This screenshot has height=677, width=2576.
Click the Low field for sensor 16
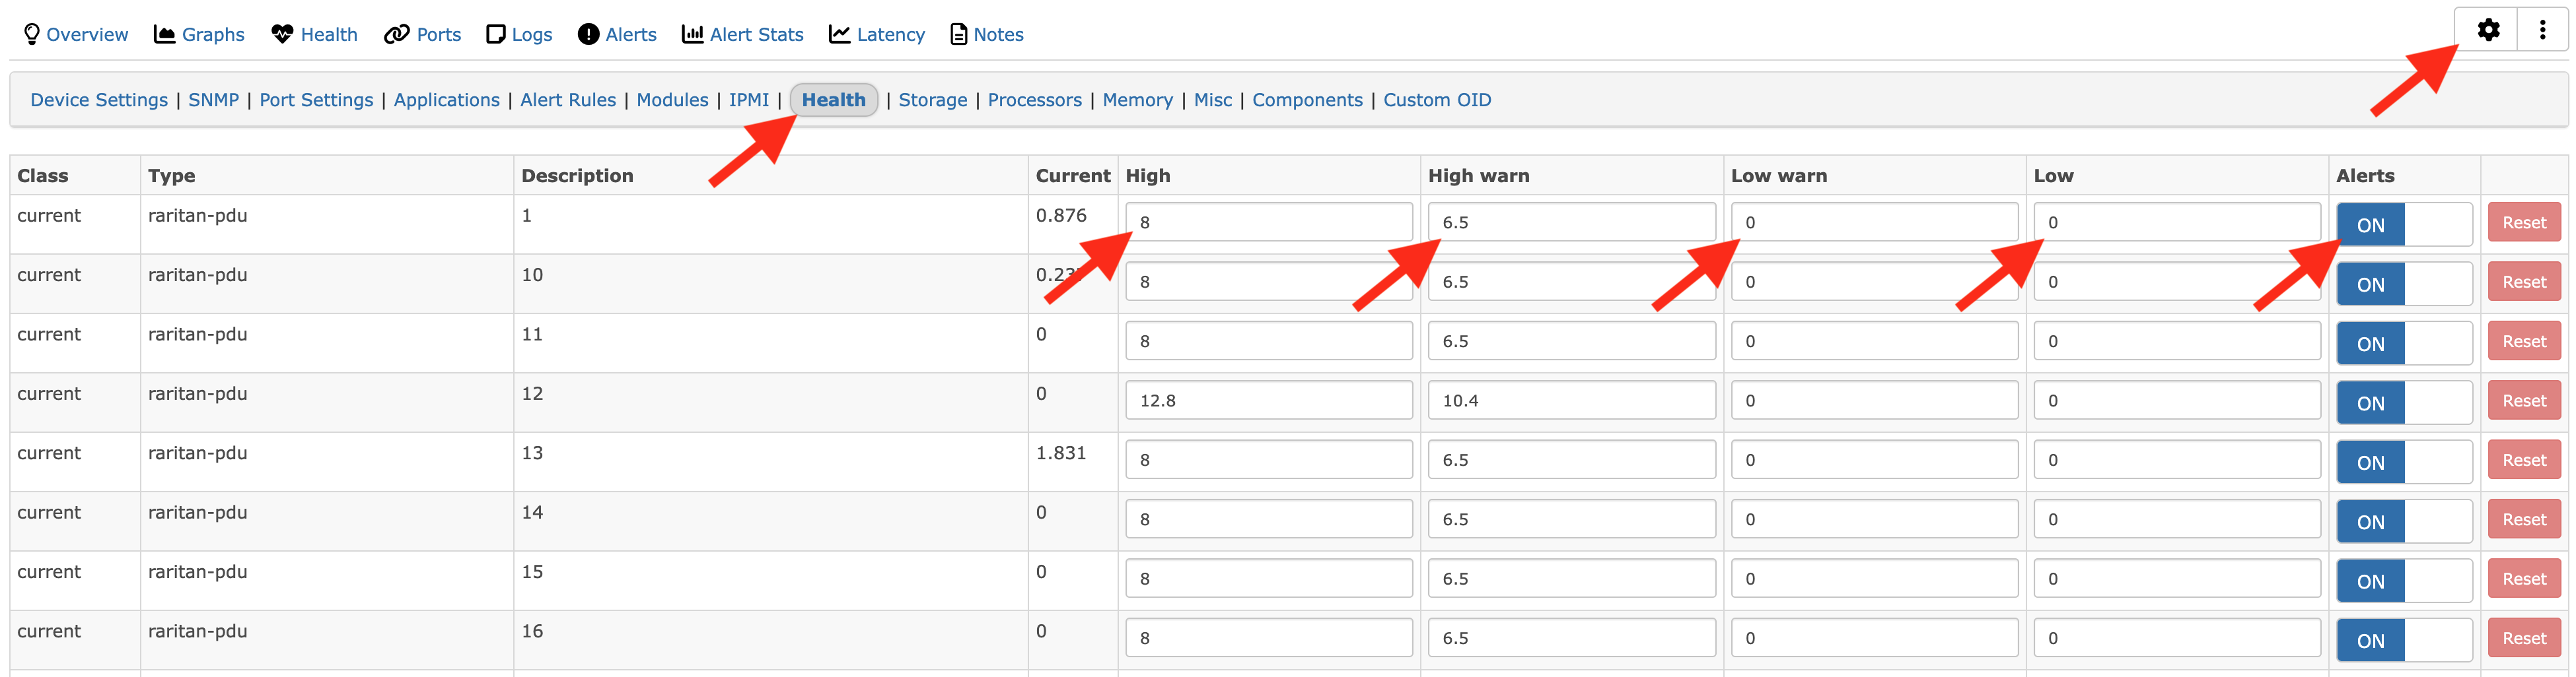2177,638
